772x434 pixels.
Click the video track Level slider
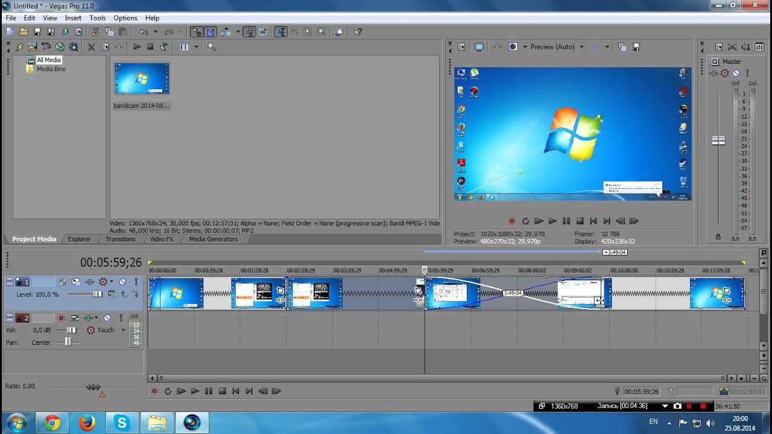96,294
